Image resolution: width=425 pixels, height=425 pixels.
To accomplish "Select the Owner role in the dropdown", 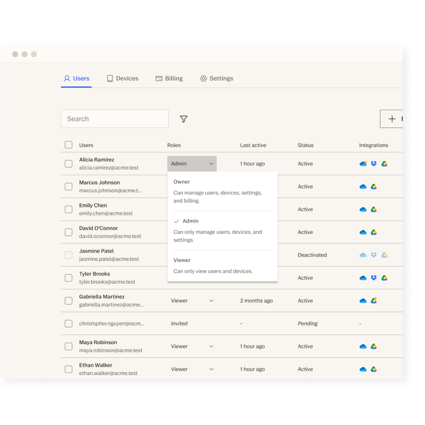I will click(182, 182).
